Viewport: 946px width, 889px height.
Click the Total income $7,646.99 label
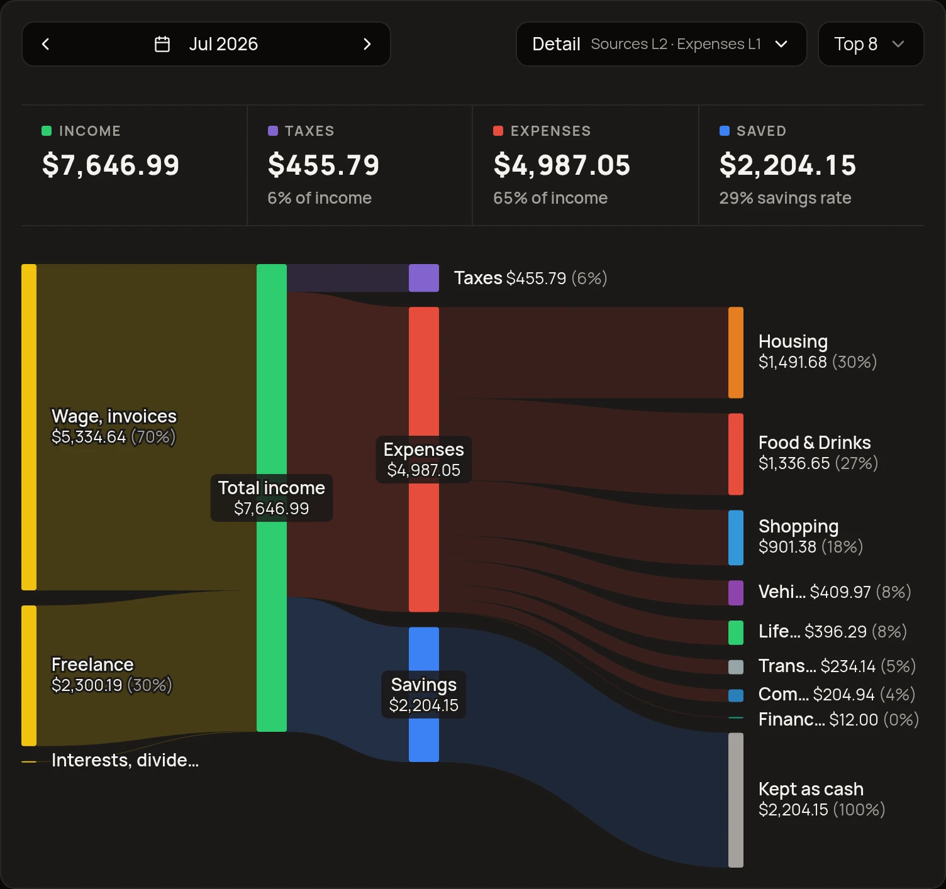click(x=272, y=498)
